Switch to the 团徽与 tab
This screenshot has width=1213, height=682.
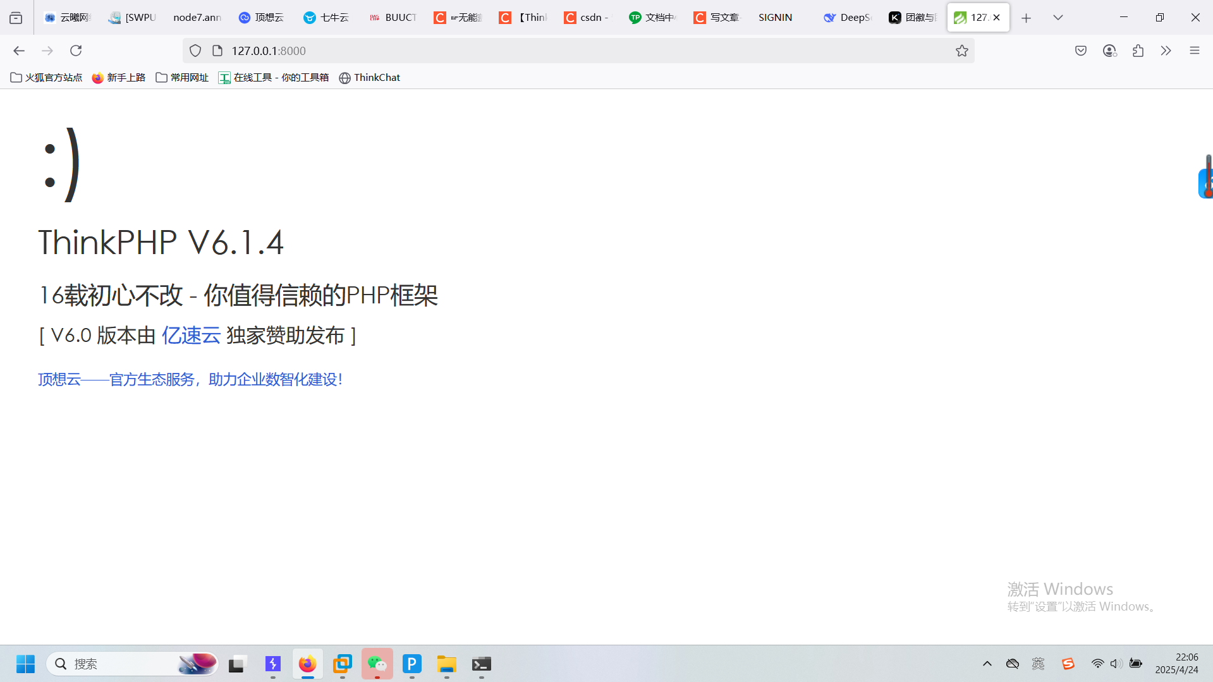click(912, 18)
